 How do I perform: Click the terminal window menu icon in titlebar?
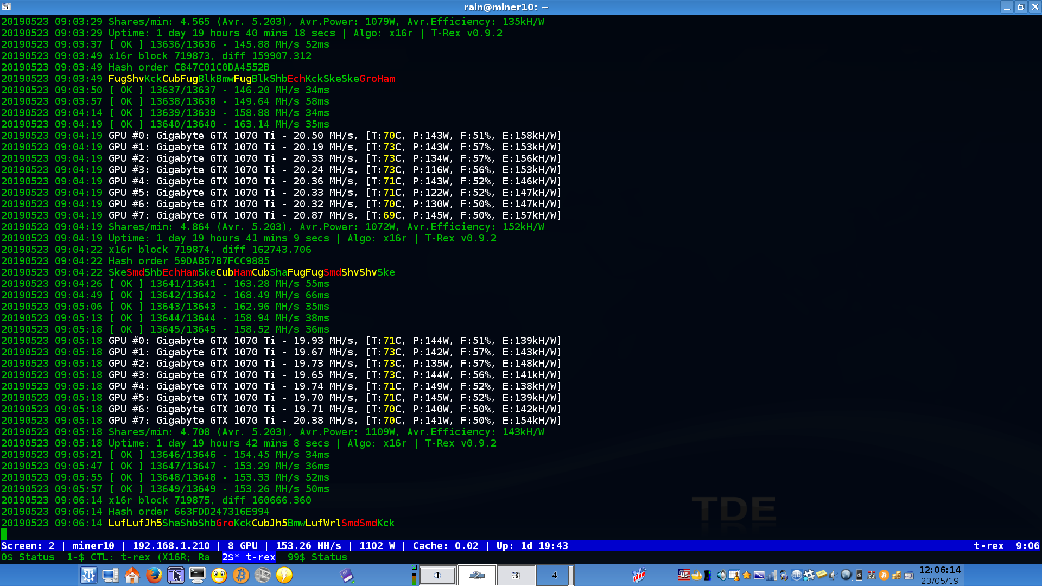coord(7,7)
